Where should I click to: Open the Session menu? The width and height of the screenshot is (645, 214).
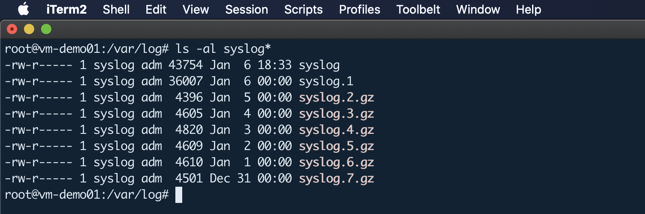coord(247,9)
